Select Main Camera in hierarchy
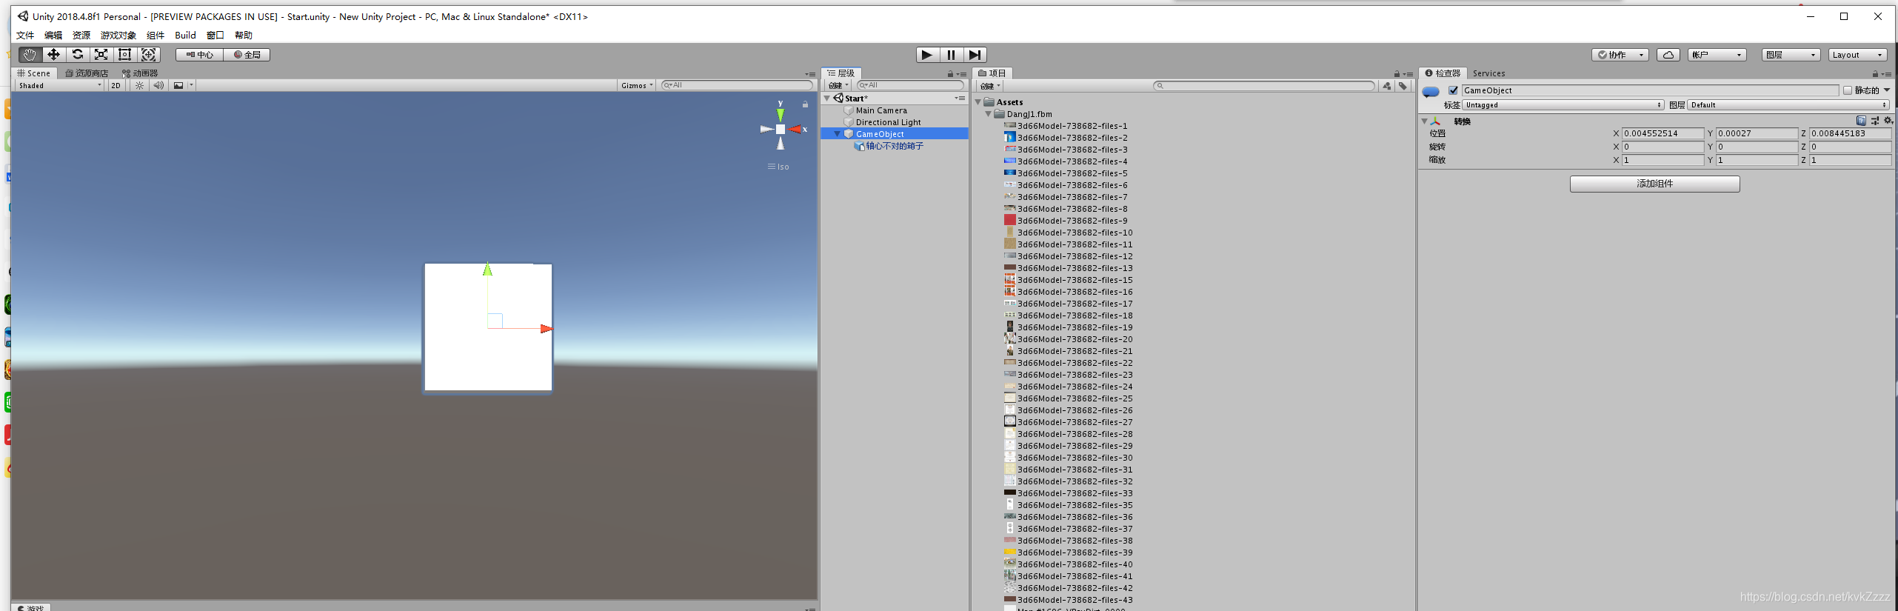This screenshot has width=1898, height=611. pyautogui.click(x=881, y=110)
